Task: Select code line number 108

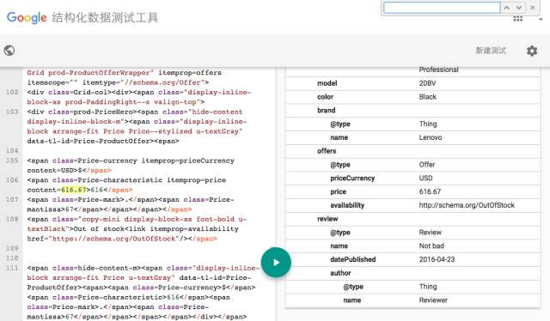Action: (12, 219)
